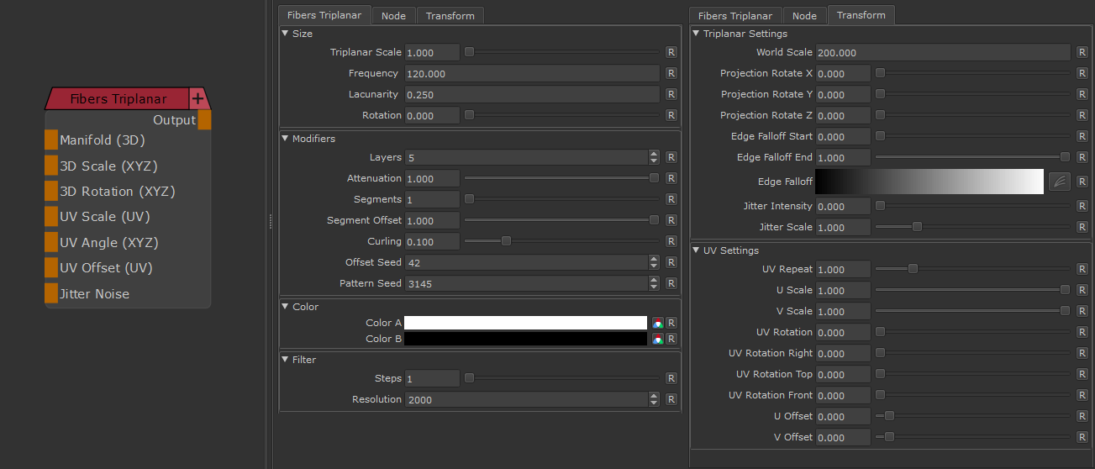This screenshot has width=1095, height=469.
Task: Click the Pattern Seed stepper arrows
Action: tap(654, 283)
